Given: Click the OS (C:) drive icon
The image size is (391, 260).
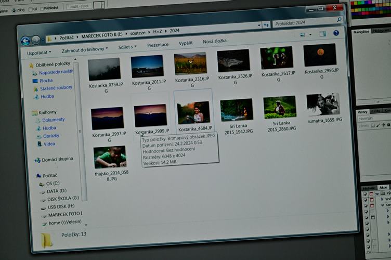Looking at the screenshot, I should 42,184.
